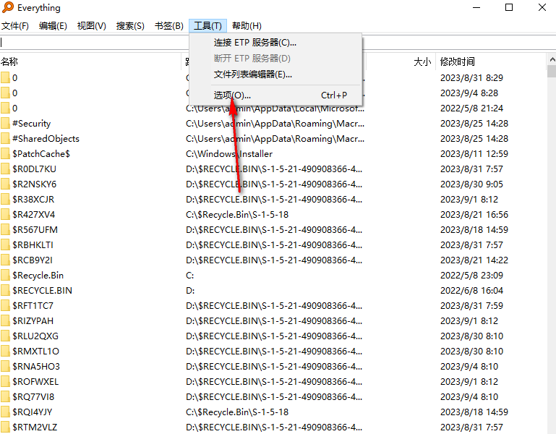Screen dimensions: 556x434
Task: Select the $ROFWXEL row name
Action: tap(35, 382)
